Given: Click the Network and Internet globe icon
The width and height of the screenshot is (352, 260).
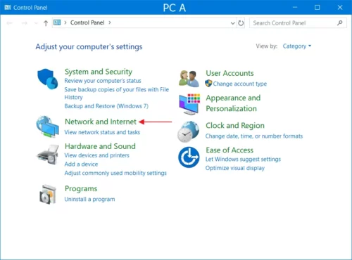Looking at the screenshot, I should 47,126.
